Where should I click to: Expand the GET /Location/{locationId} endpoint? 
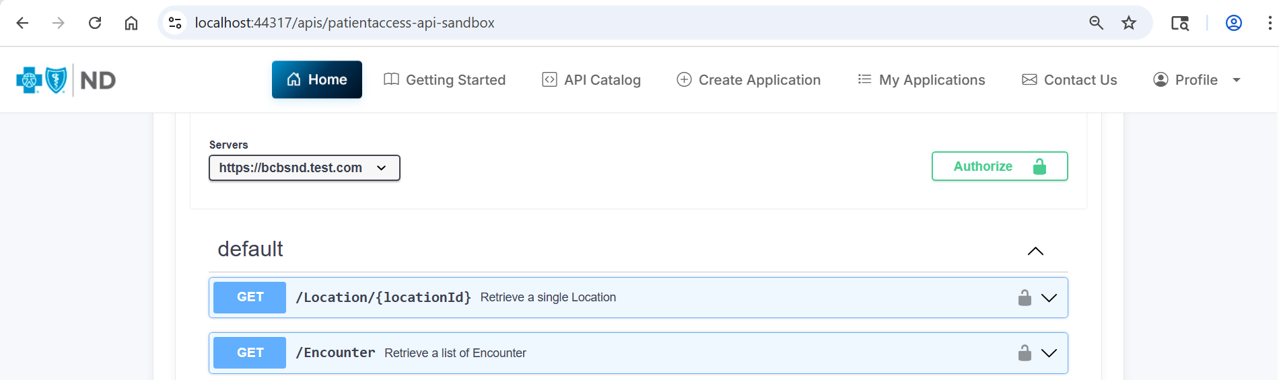(1049, 298)
